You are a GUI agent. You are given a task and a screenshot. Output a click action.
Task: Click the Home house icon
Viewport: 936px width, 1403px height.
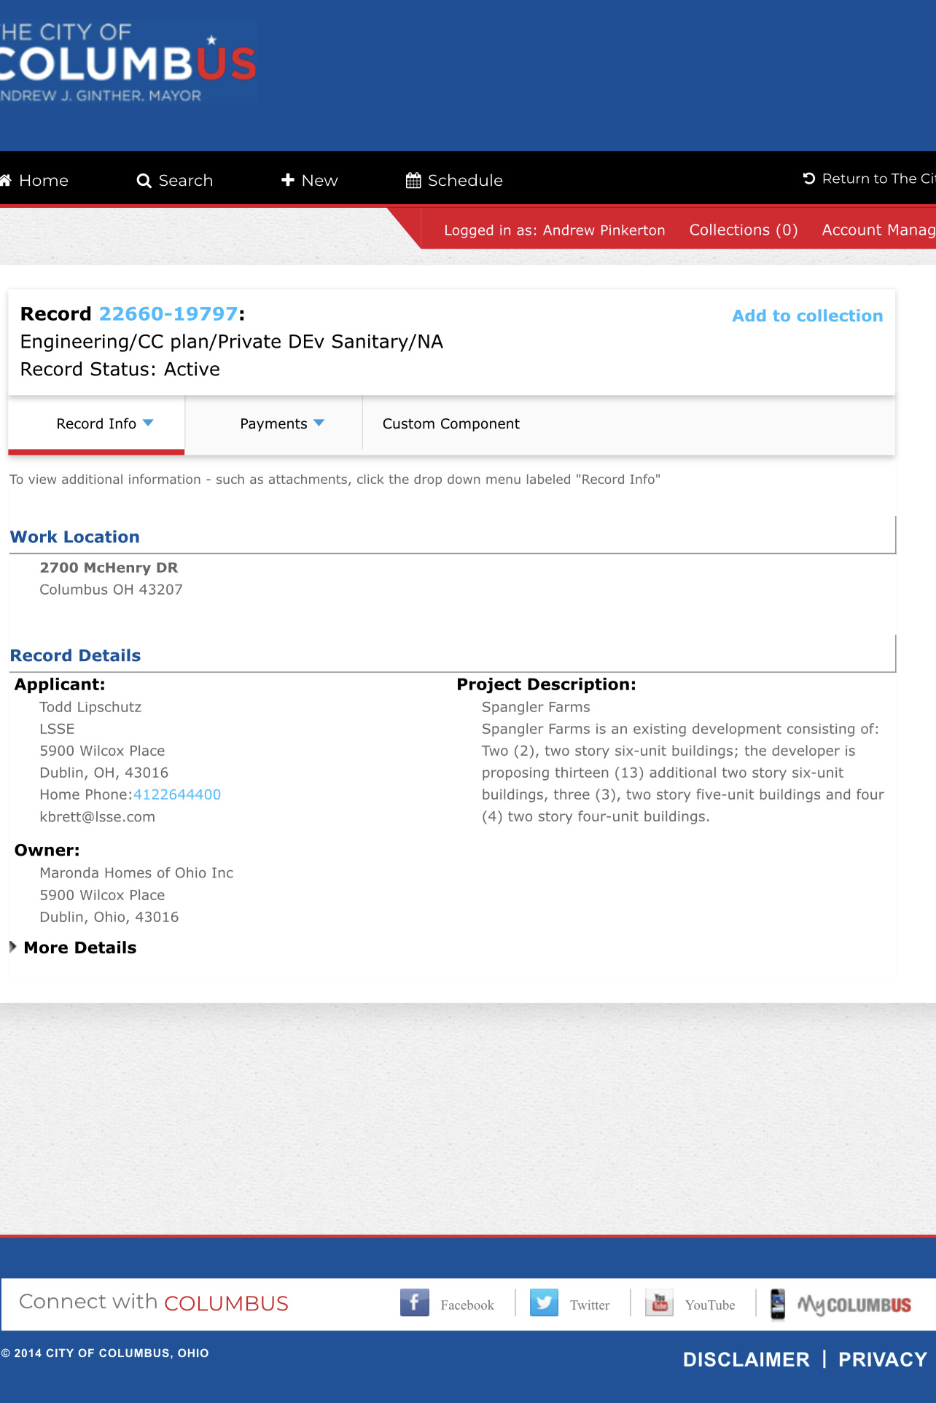pyautogui.click(x=5, y=180)
